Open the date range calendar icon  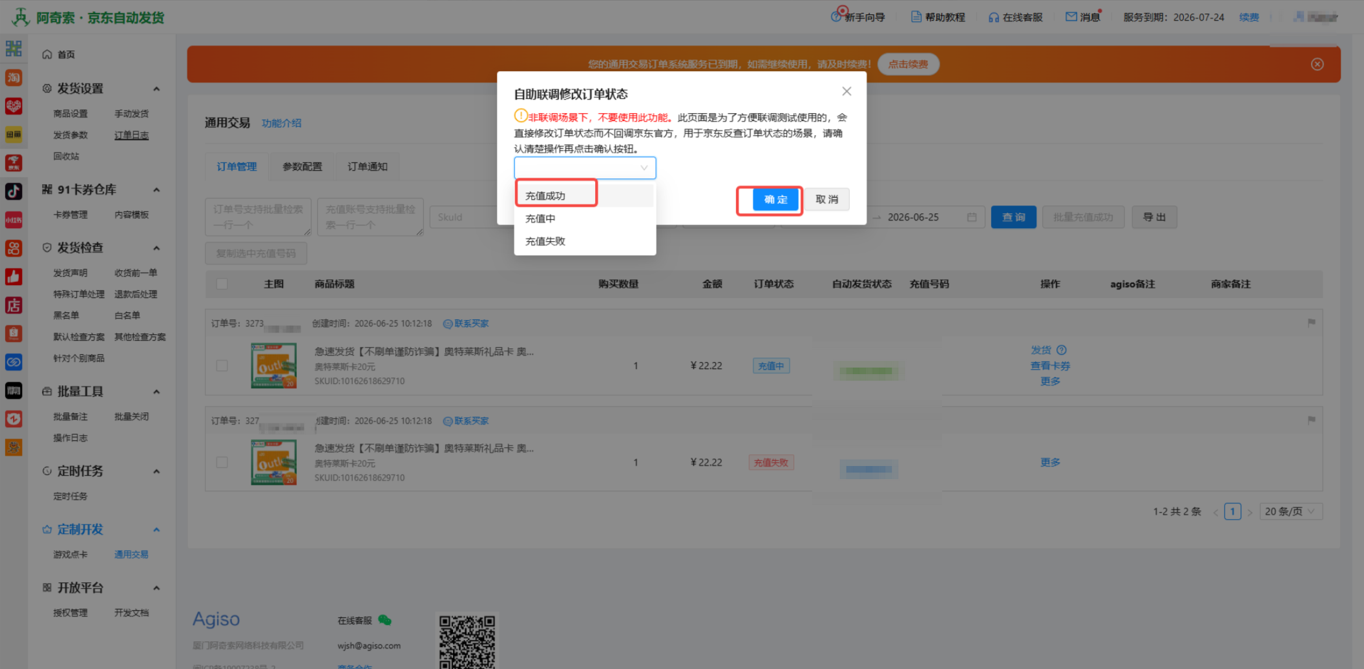(971, 217)
